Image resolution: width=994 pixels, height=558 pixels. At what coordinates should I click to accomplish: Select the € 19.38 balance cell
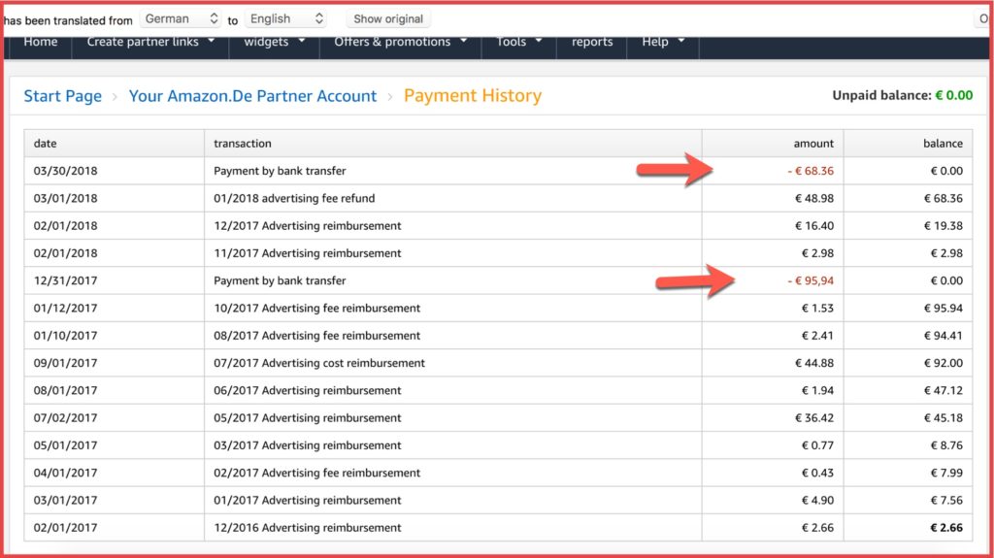[908, 226]
